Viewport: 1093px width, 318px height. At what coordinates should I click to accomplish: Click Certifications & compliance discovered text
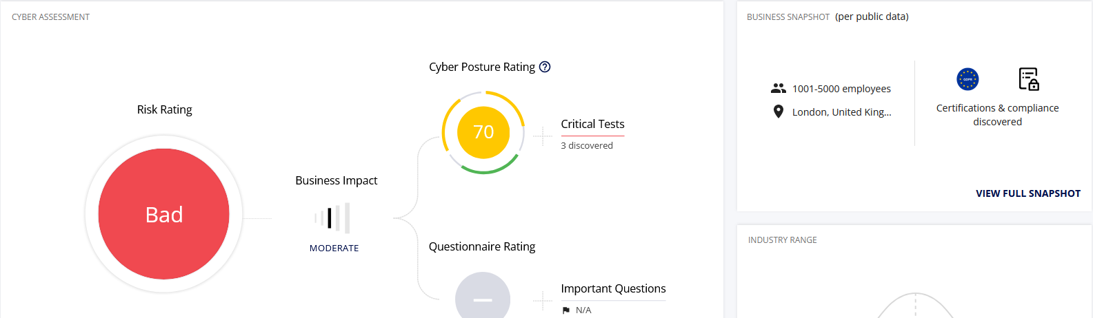pos(997,115)
